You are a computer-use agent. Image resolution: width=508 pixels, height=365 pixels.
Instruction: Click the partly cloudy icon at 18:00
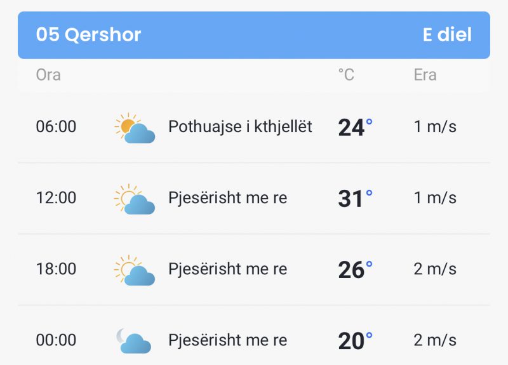point(135,270)
